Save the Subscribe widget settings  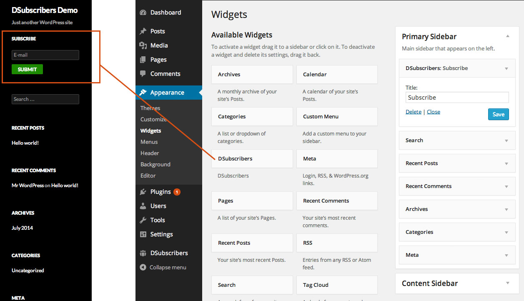[x=499, y=114]
